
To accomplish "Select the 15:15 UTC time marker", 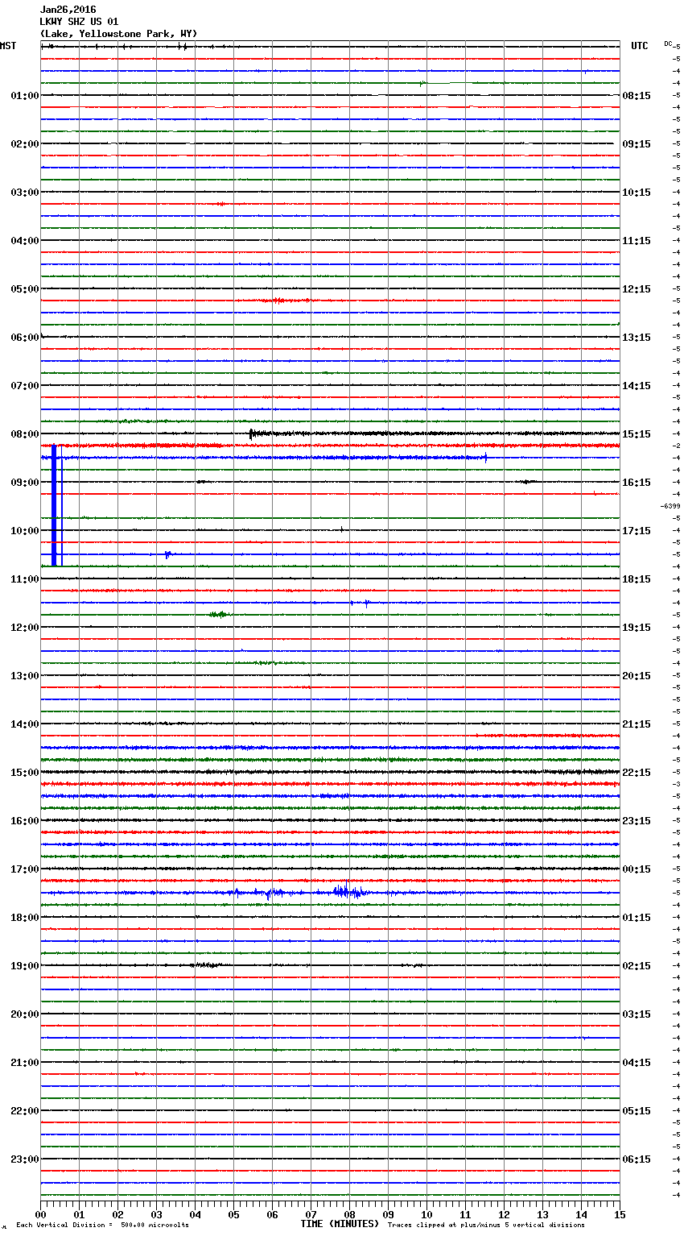I will coord(637,434).
